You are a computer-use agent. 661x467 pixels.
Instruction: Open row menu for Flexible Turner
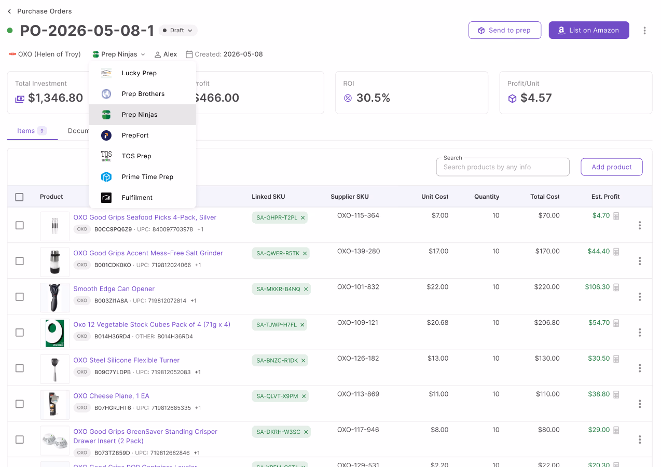pos(640,368)
